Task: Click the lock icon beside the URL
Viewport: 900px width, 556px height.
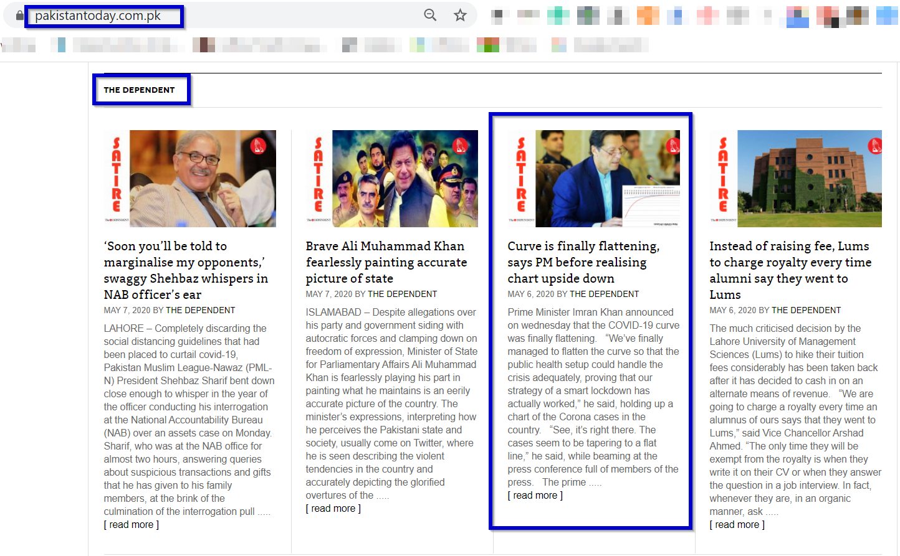Action: coord(19,16)
